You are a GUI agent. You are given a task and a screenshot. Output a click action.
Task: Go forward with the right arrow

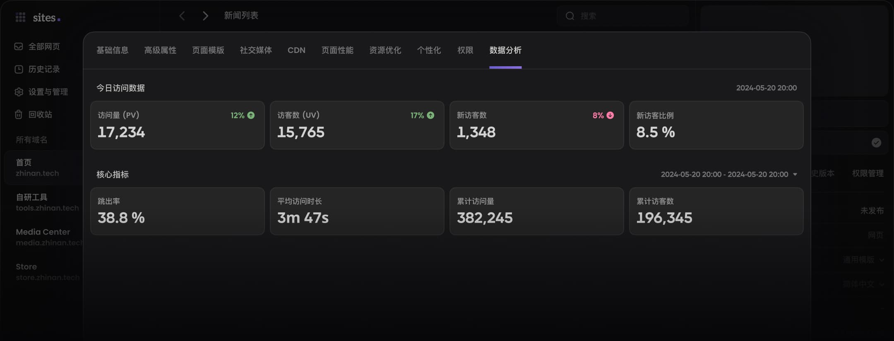205,16
